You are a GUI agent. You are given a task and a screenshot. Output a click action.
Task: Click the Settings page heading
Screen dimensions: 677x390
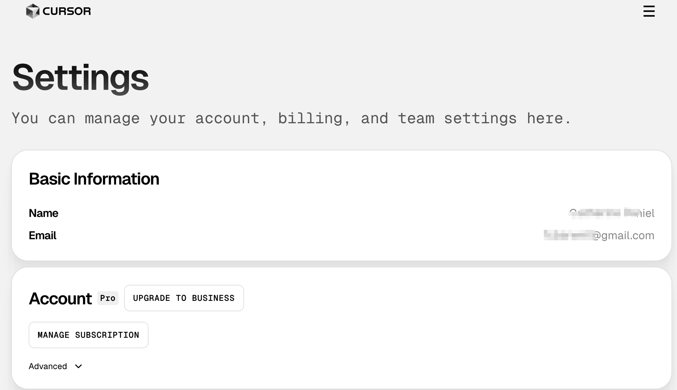(x=81, y=77)
